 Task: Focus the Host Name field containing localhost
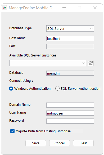pos(70,39)
